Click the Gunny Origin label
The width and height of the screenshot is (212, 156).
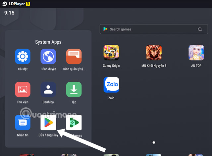coord(111,66)
